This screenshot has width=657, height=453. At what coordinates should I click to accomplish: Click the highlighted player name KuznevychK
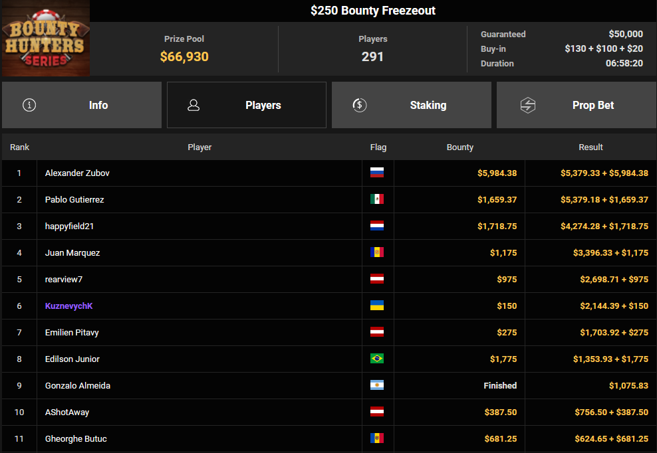click(x=67, y=306)
